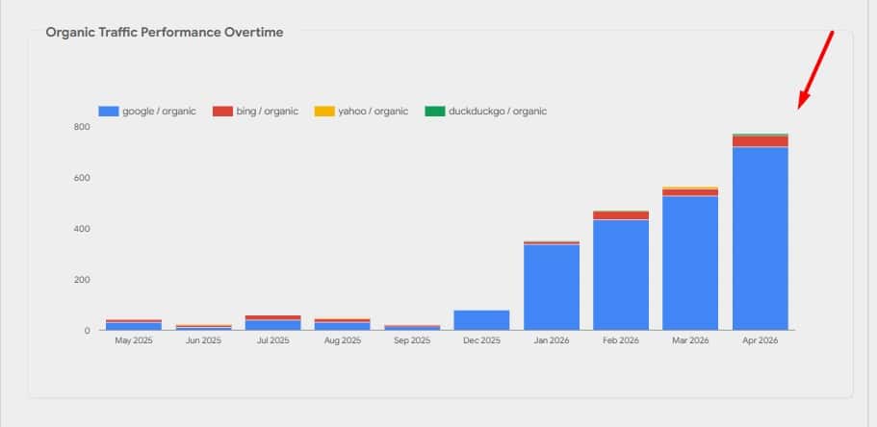877x427 pixels.
Task: Click the Mar 2026 blue google bar
Action: click(690, 264)
